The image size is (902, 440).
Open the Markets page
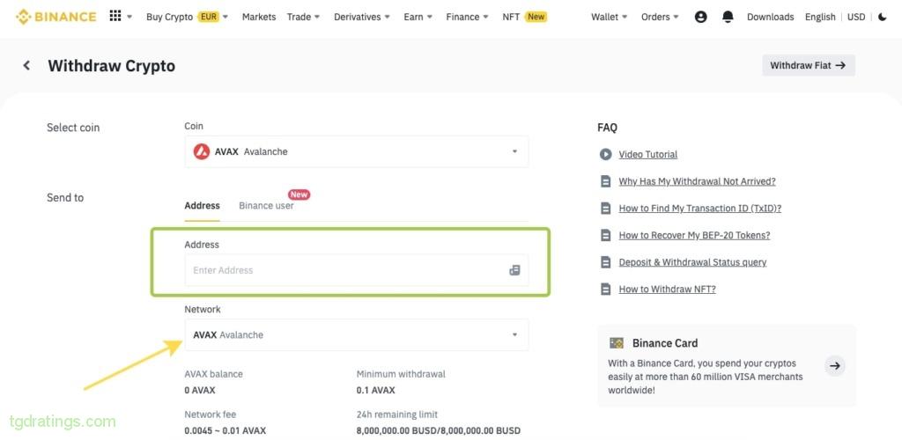(259, 18)
